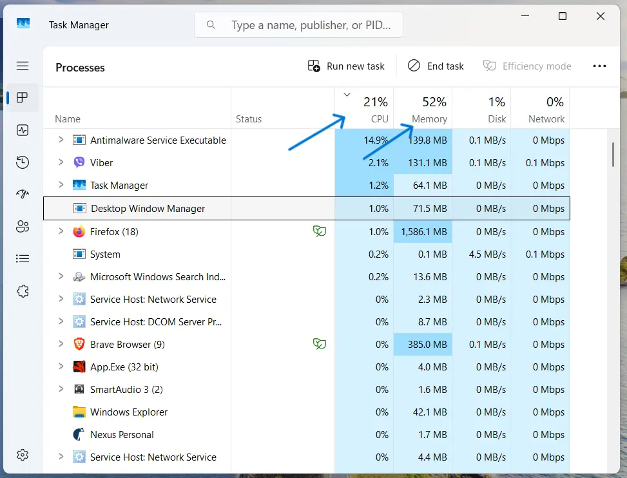This screenshot has width=627, height=478.
Task: Click Task Manager memory 64.1 MB
Action: click(x=430, y=186)
